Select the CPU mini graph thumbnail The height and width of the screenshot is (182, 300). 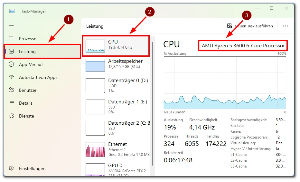coord(95,46)
